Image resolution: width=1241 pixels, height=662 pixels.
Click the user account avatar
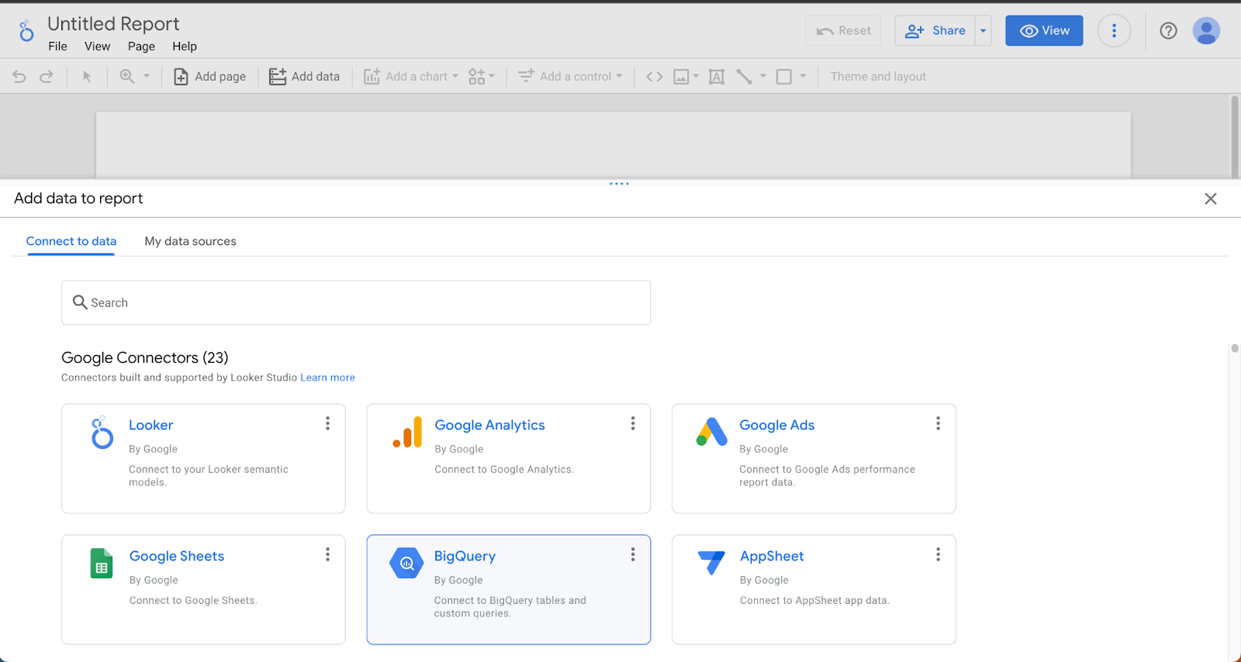click(x=1206, y=31)
